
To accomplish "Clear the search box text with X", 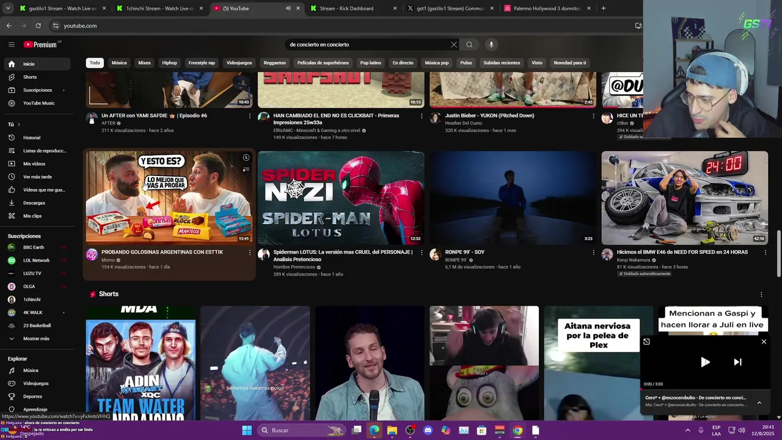I will click(x=454, y=45).
